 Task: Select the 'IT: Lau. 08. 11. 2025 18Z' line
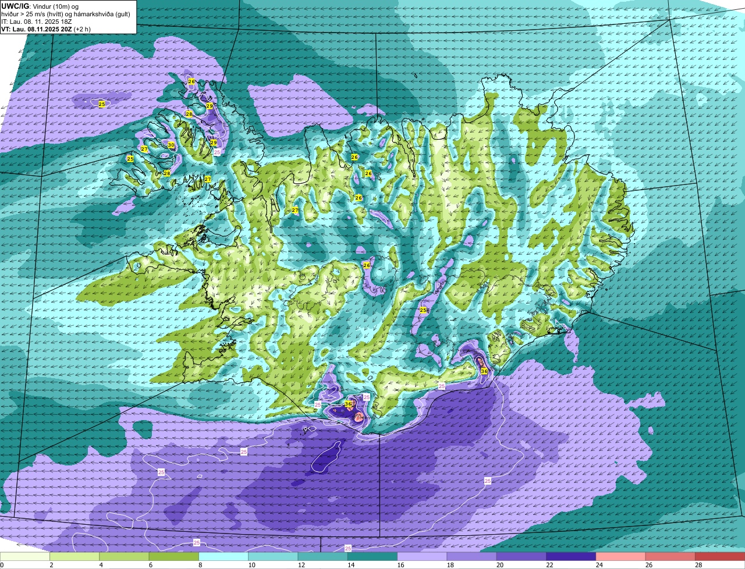[37, 22]
